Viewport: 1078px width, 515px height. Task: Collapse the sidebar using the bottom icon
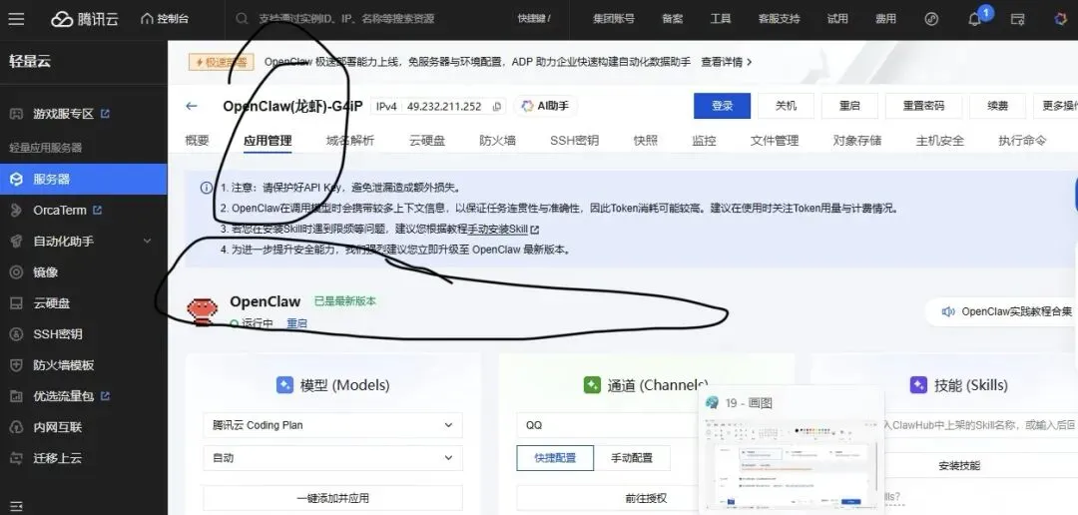point(16,507)
